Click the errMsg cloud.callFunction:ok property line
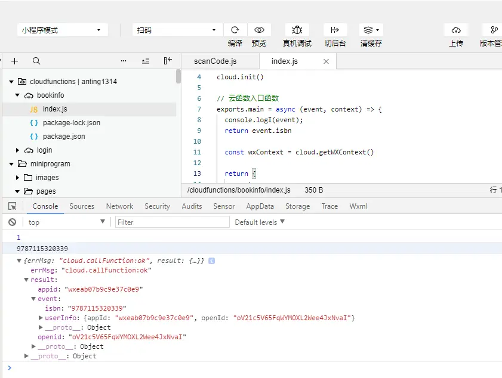Image resolution: width=502 pixels, height=378 pixels. click(91, 271)
